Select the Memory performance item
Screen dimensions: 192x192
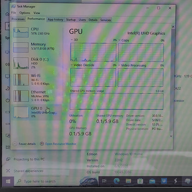pyautogui.click(x=36, y=47)
